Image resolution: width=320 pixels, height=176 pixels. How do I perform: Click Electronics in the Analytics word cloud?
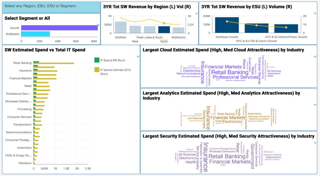point(232,122)
